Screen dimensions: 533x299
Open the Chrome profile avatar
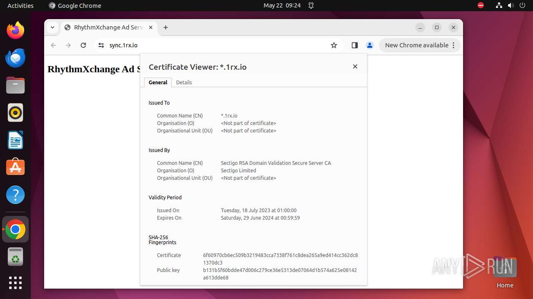click(x=369, y=45)
